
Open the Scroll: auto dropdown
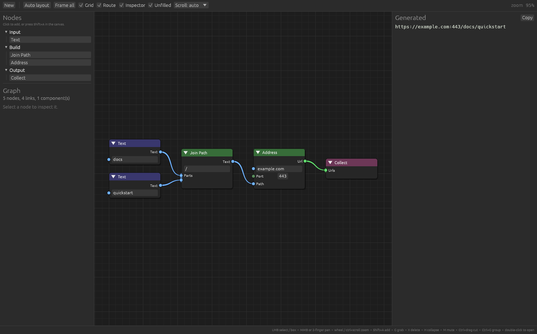pos(191,5)
